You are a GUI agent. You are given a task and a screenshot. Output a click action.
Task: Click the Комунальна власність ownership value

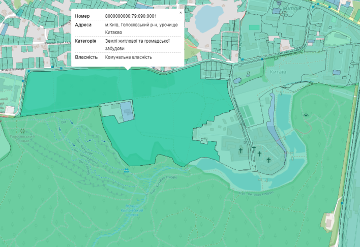pos(129,57)
